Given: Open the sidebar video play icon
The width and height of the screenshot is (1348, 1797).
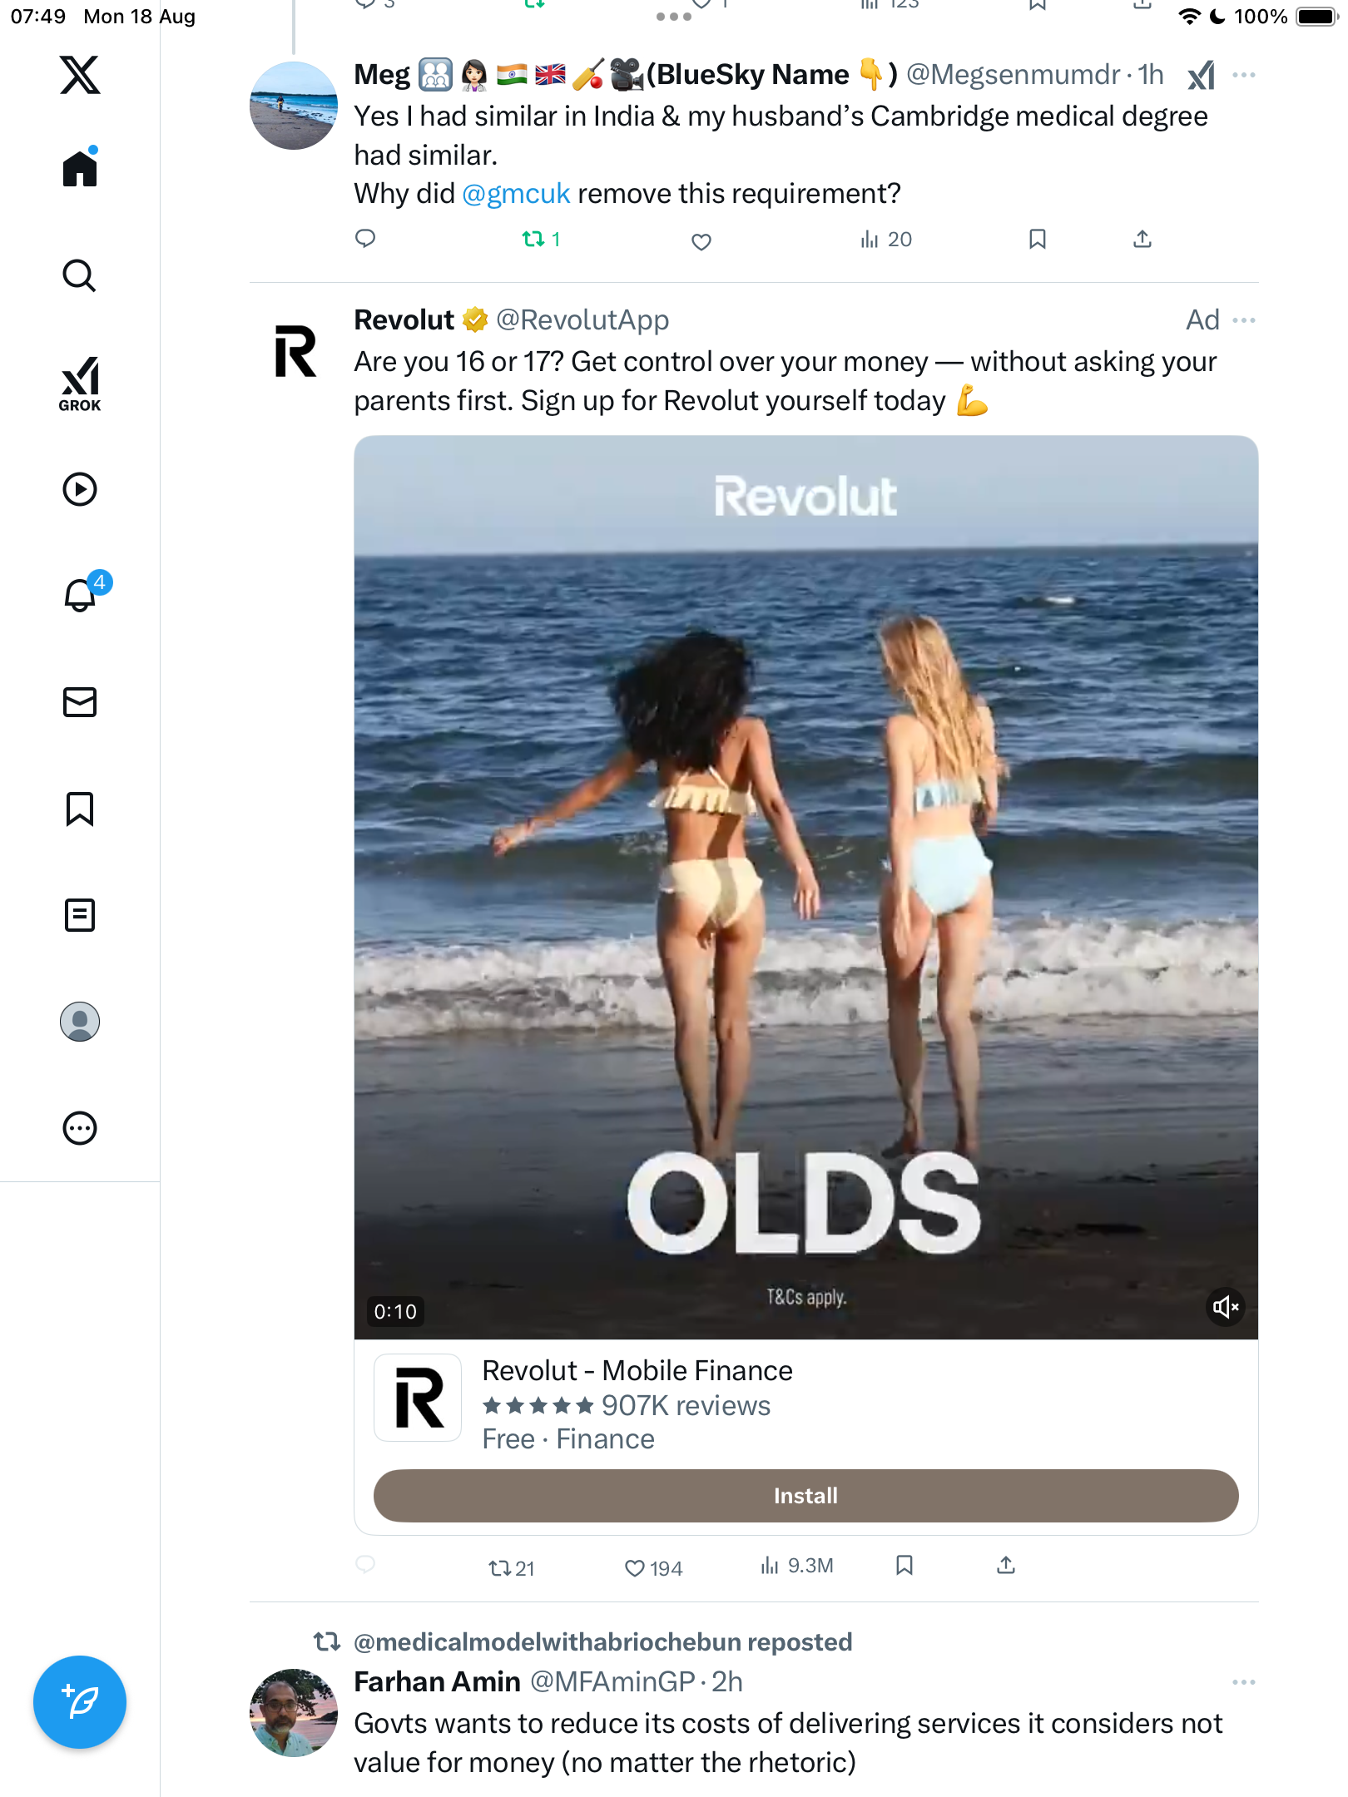Looking at the screenshot, I should [x=80, y=489].
